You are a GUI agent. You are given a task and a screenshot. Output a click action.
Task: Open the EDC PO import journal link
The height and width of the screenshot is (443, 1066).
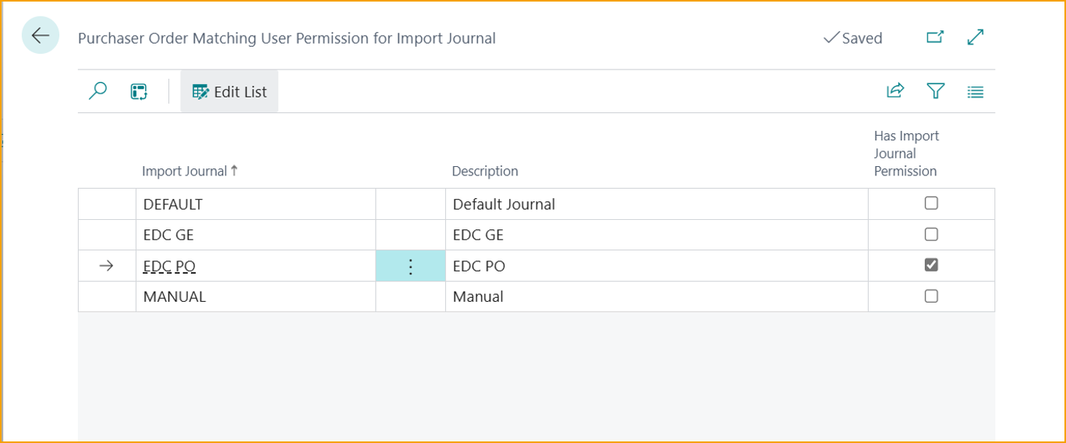[169, 267]
